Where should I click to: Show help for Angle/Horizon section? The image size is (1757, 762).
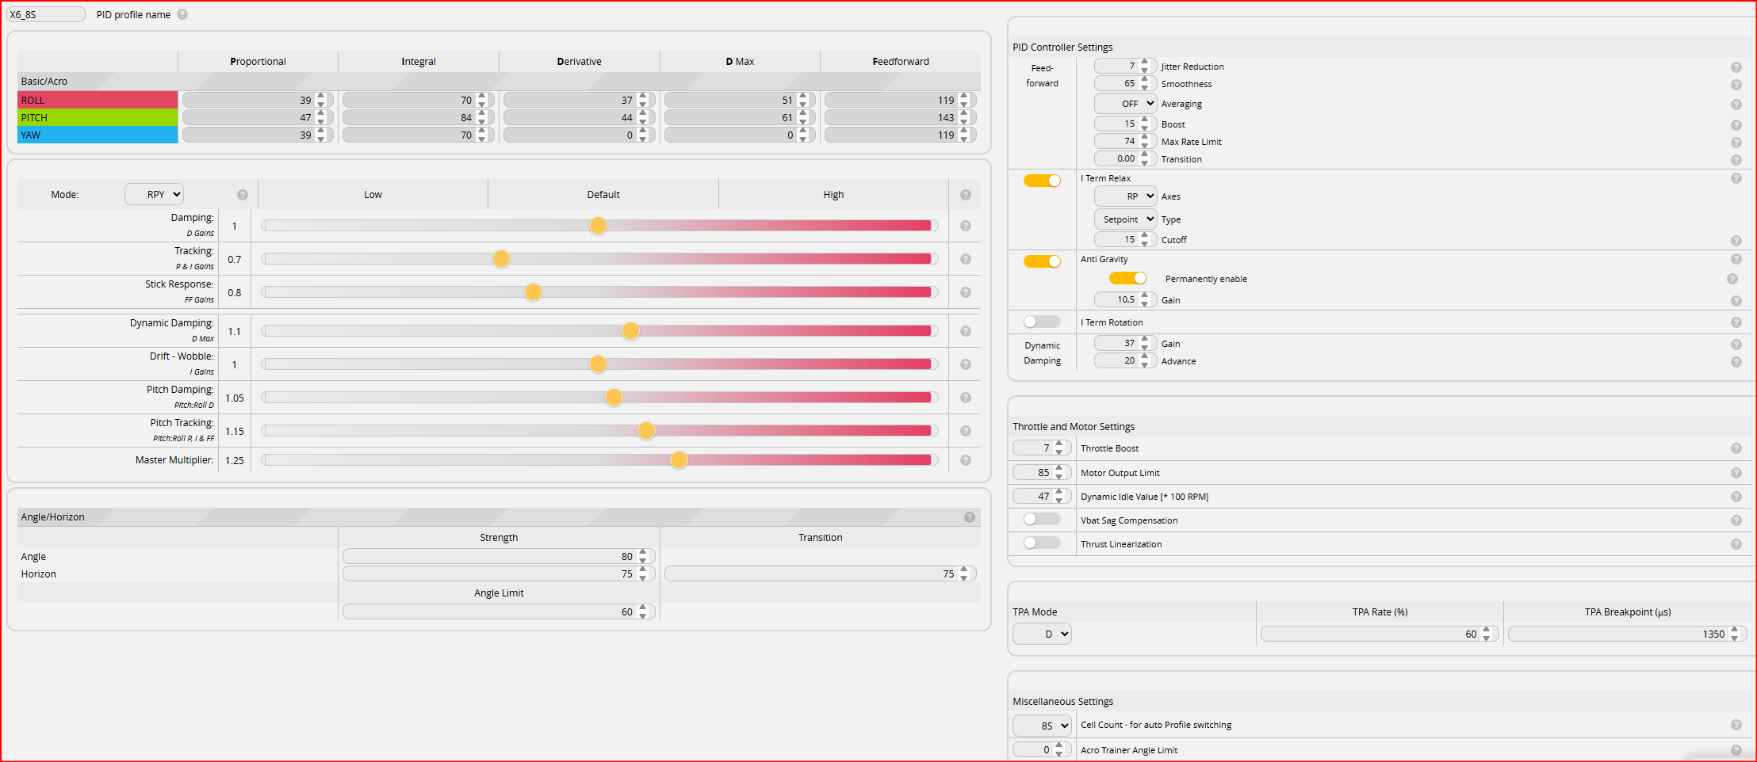pos(969,517)
